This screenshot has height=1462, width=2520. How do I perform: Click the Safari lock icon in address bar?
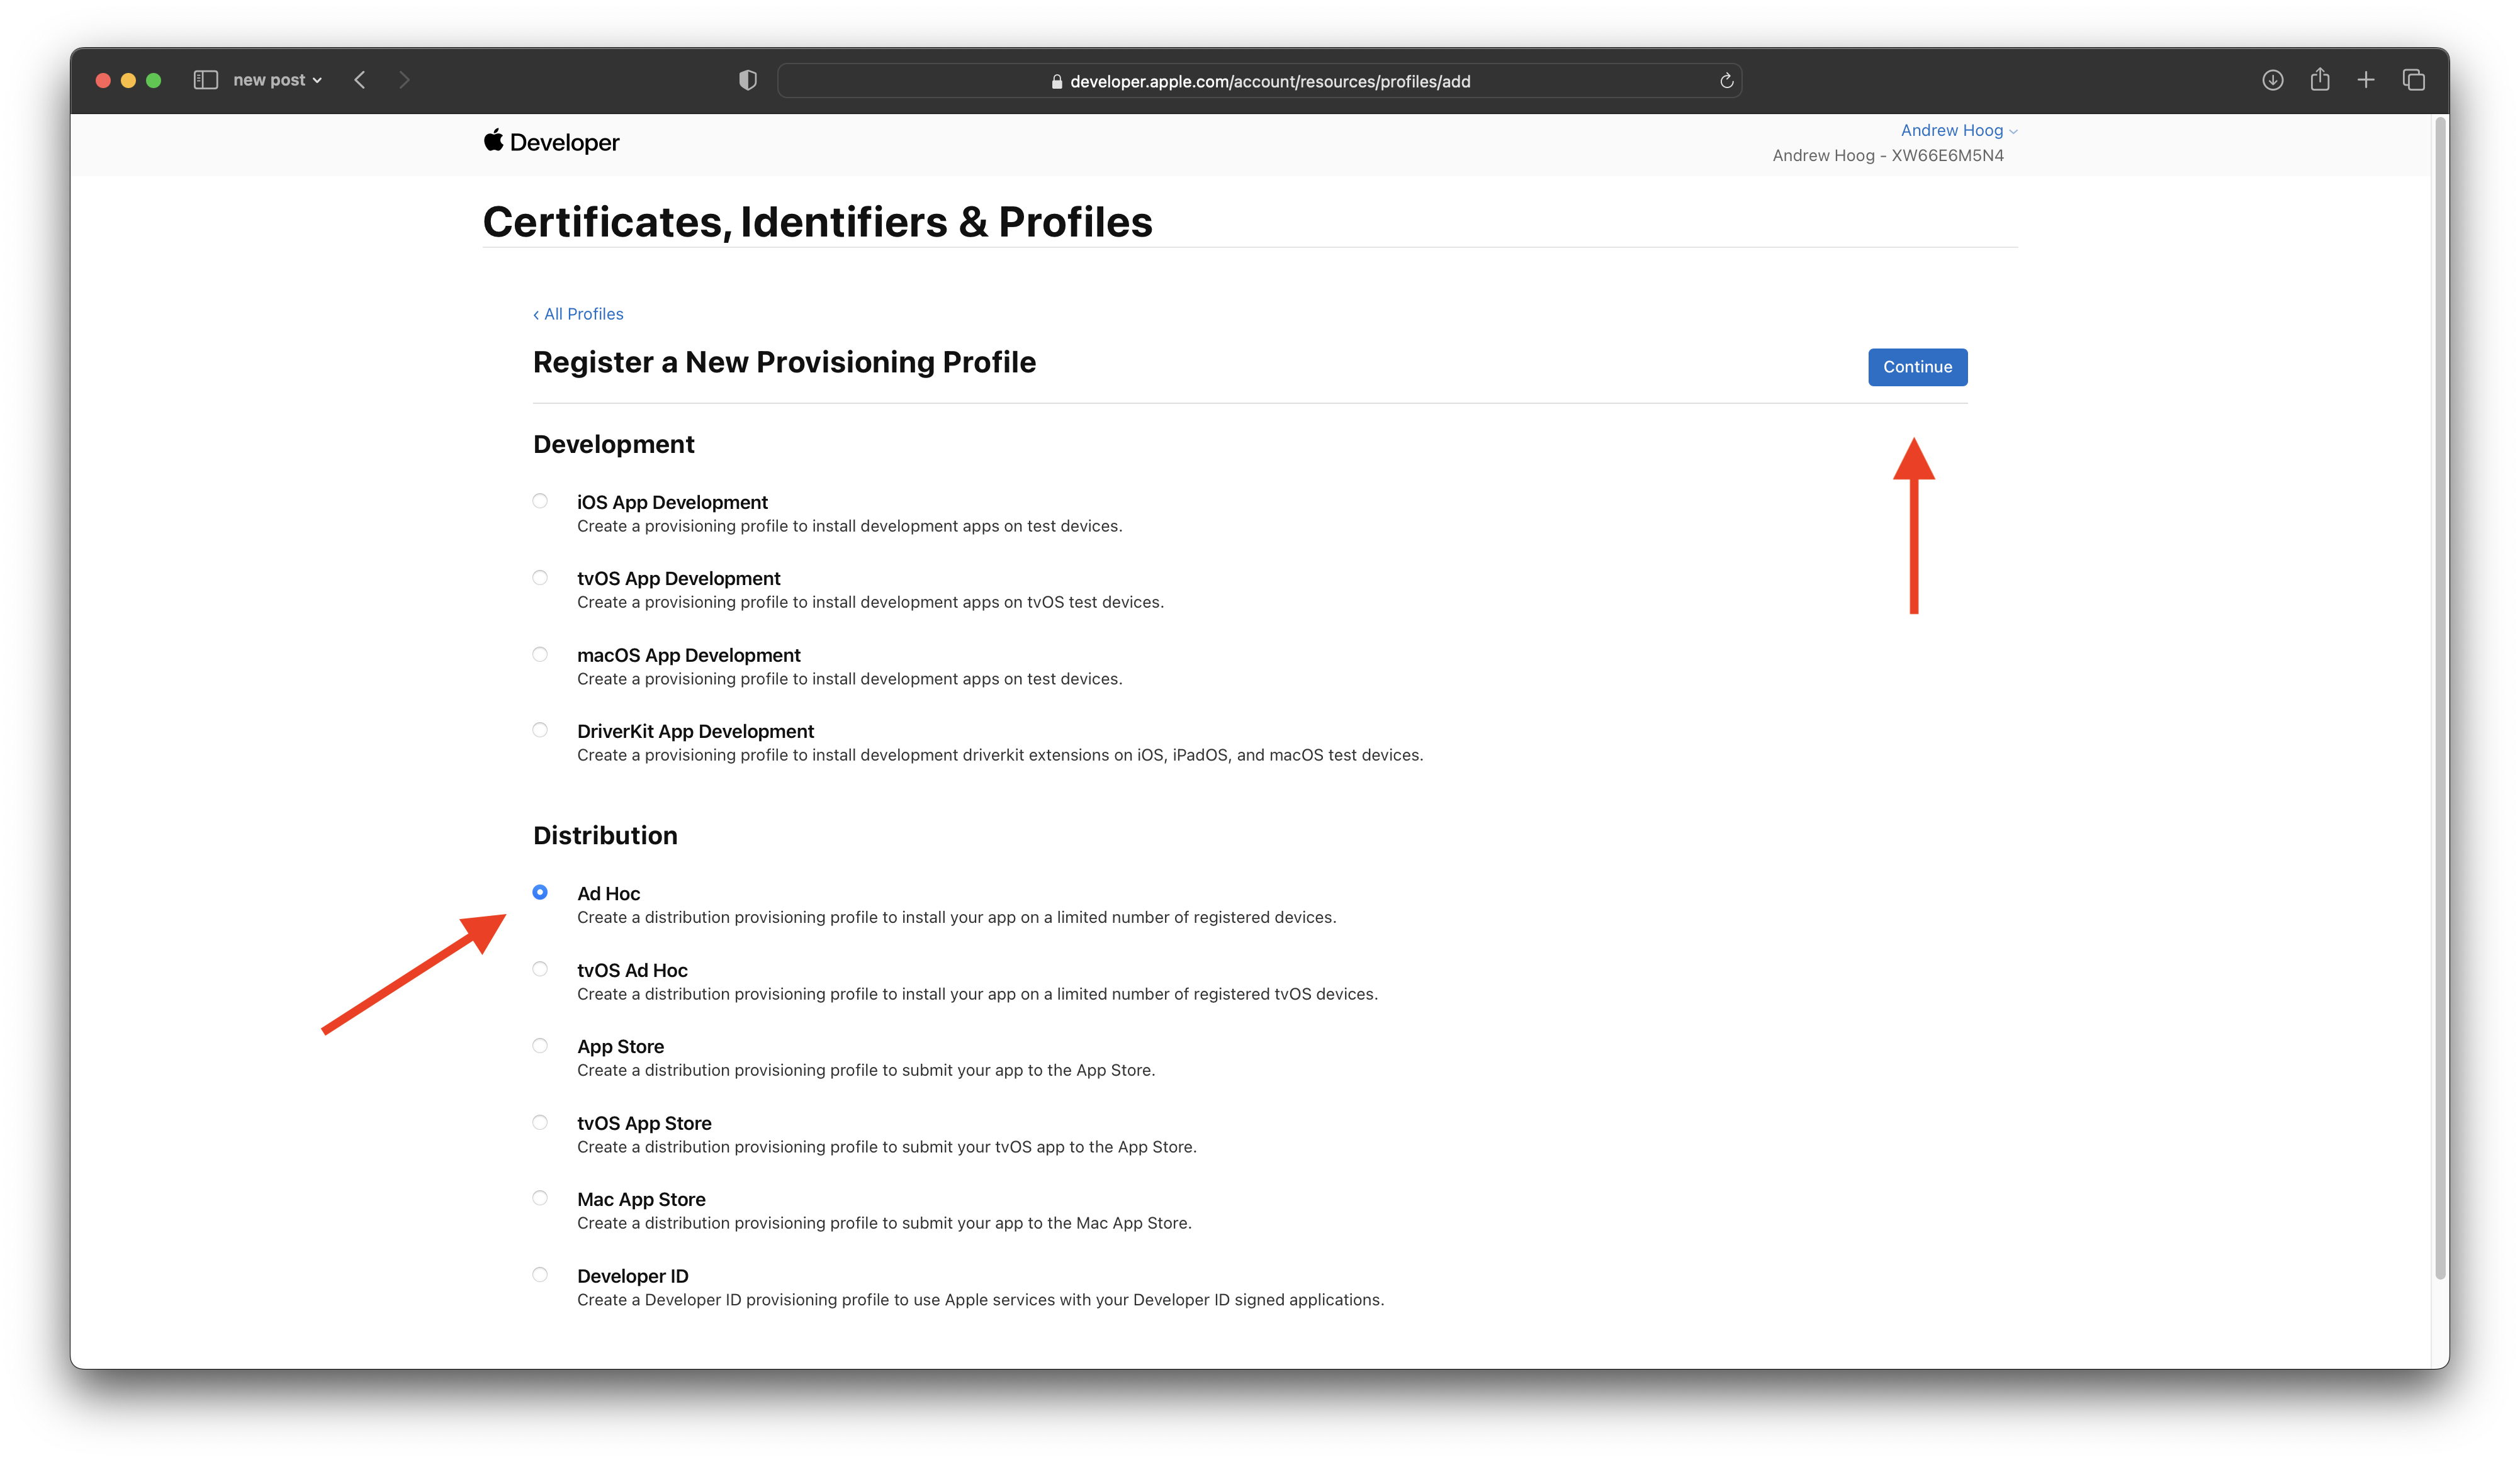tap(1057, 82)
